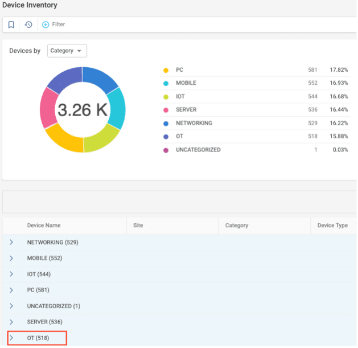358x348 pixels.
Task: Open the filter history clock icon
Action: (x=28, y=24)
